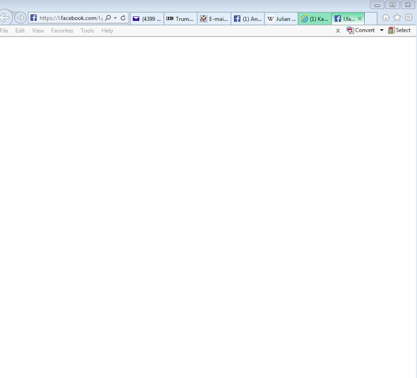Open the View menu
Viewport: 417px width, 378px height.
point(38,31)
